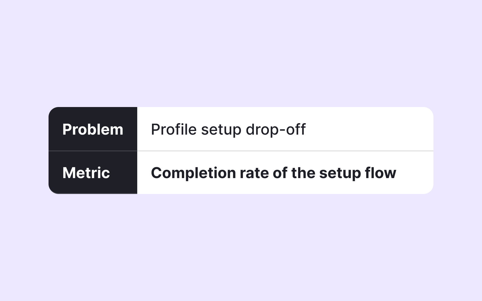Click the divider line between the two rows
Image resolution: width=482 pixels, height=301 pixels.
285,151
